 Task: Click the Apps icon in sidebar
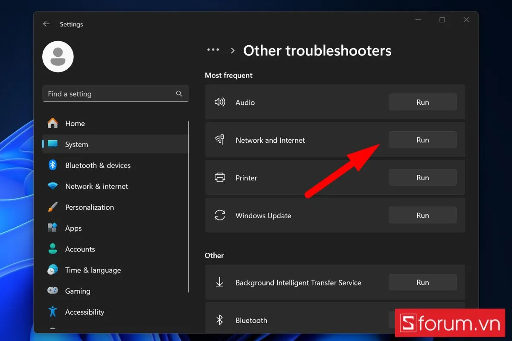point(52,228)
